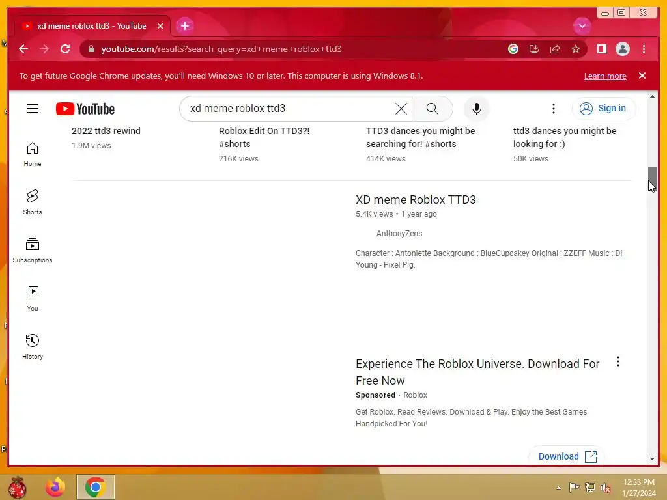Click the 'Sponsored · Roblox' advertiser text

(x=391, y=395)
